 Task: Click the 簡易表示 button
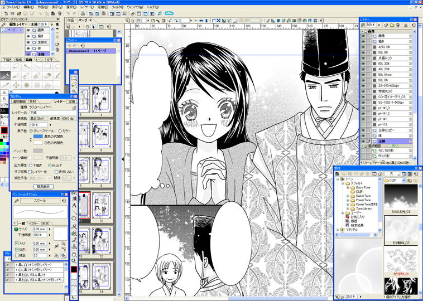(x=44, y=187)
